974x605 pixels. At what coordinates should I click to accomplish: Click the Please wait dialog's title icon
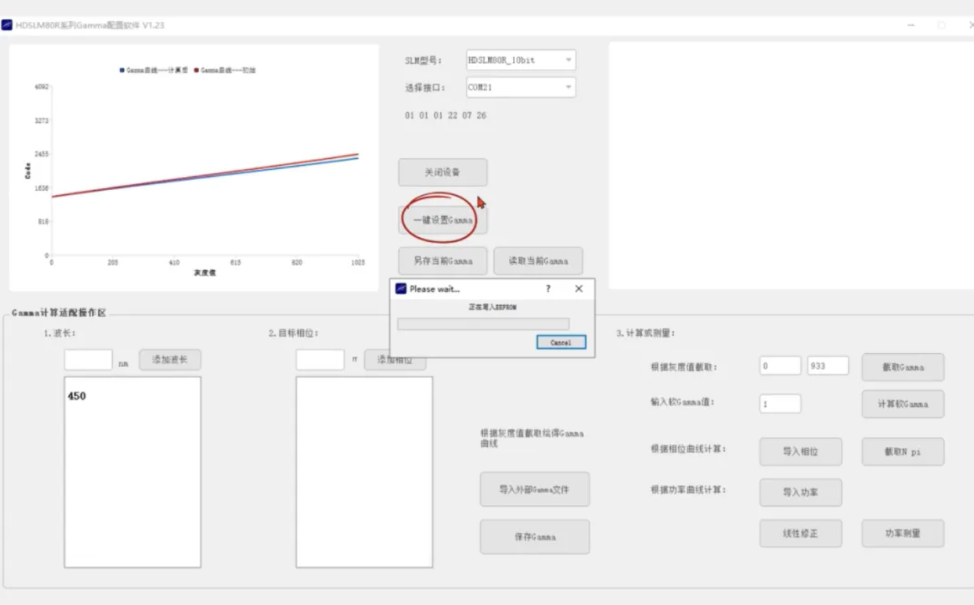tap(401, 289)
